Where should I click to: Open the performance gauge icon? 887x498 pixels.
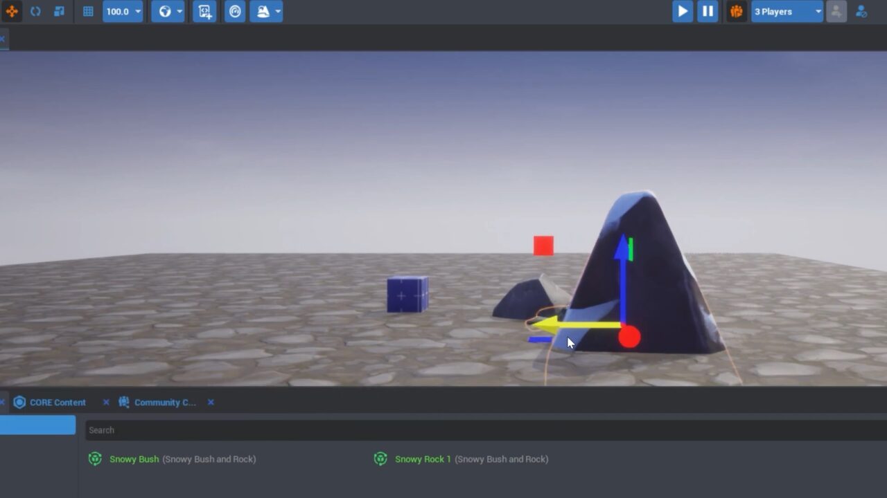(235, 11)
